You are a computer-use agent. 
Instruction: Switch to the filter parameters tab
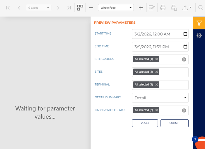tap(199, 23)
